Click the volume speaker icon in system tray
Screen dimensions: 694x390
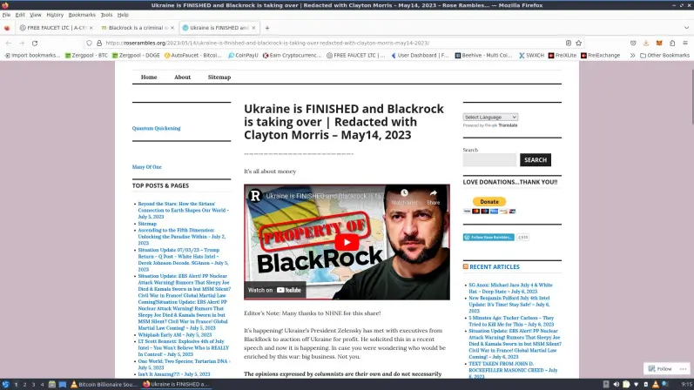pyautogui.click(x=617, y=384)
